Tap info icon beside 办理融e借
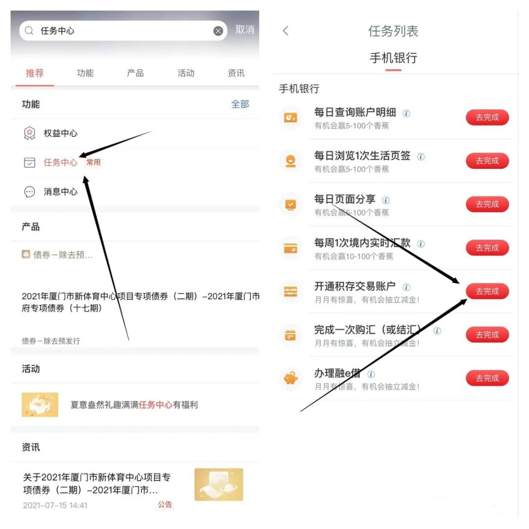 371,374
